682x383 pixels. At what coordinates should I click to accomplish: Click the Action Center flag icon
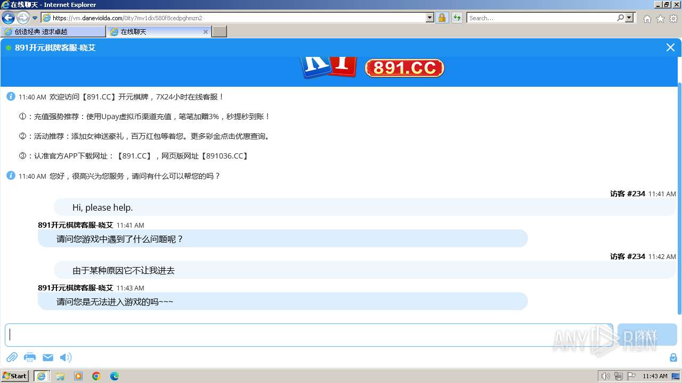pyautogui.click(x=631, y=376)
